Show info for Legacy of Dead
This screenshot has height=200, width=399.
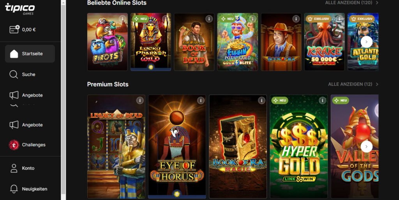tap(140, 100)
